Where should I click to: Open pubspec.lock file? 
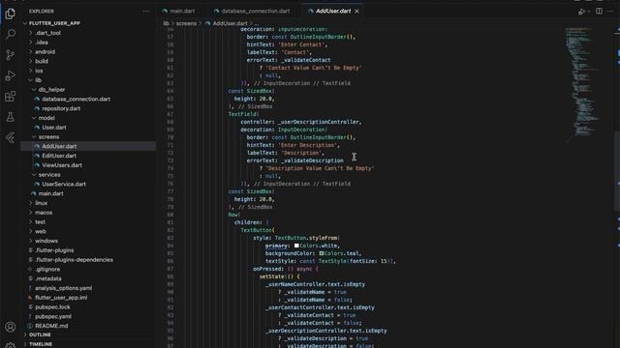click(52, 307)
